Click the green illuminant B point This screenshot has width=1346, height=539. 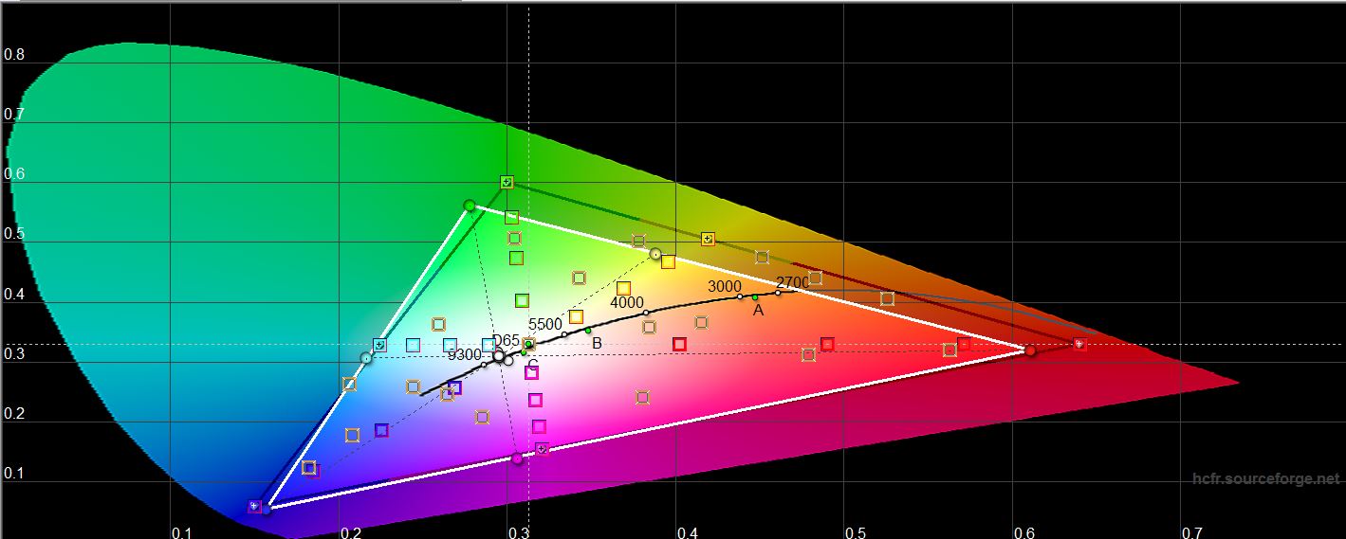pos(588,331)
